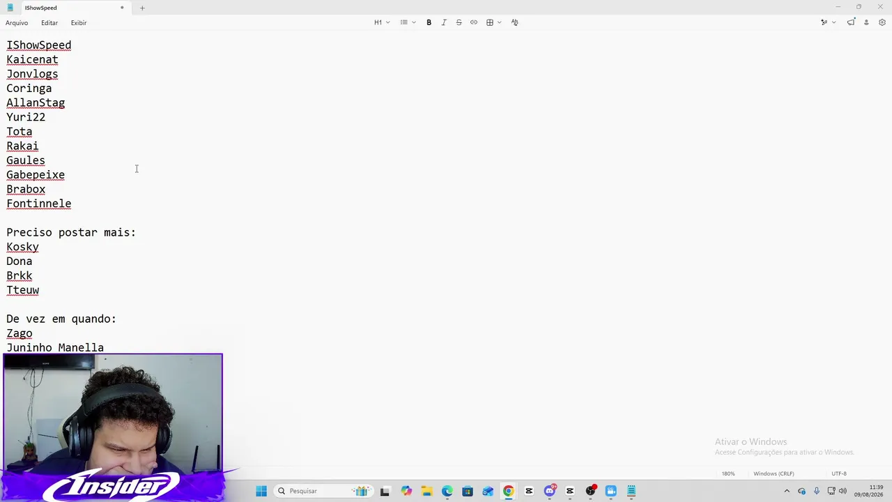The width and height of the screenshot is (892, 502).
Task: Open the Windows Start menu
Action: (261, 491)
